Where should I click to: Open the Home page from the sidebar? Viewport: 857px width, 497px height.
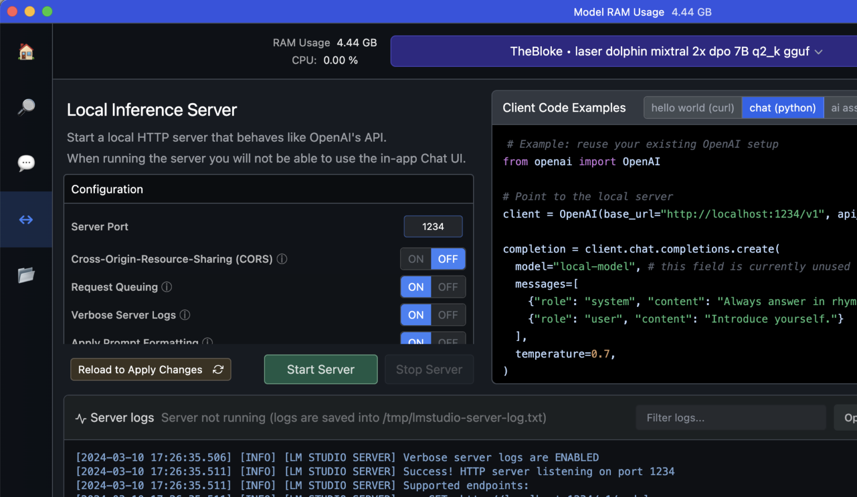pyautogui.click(x=26, y=52)
